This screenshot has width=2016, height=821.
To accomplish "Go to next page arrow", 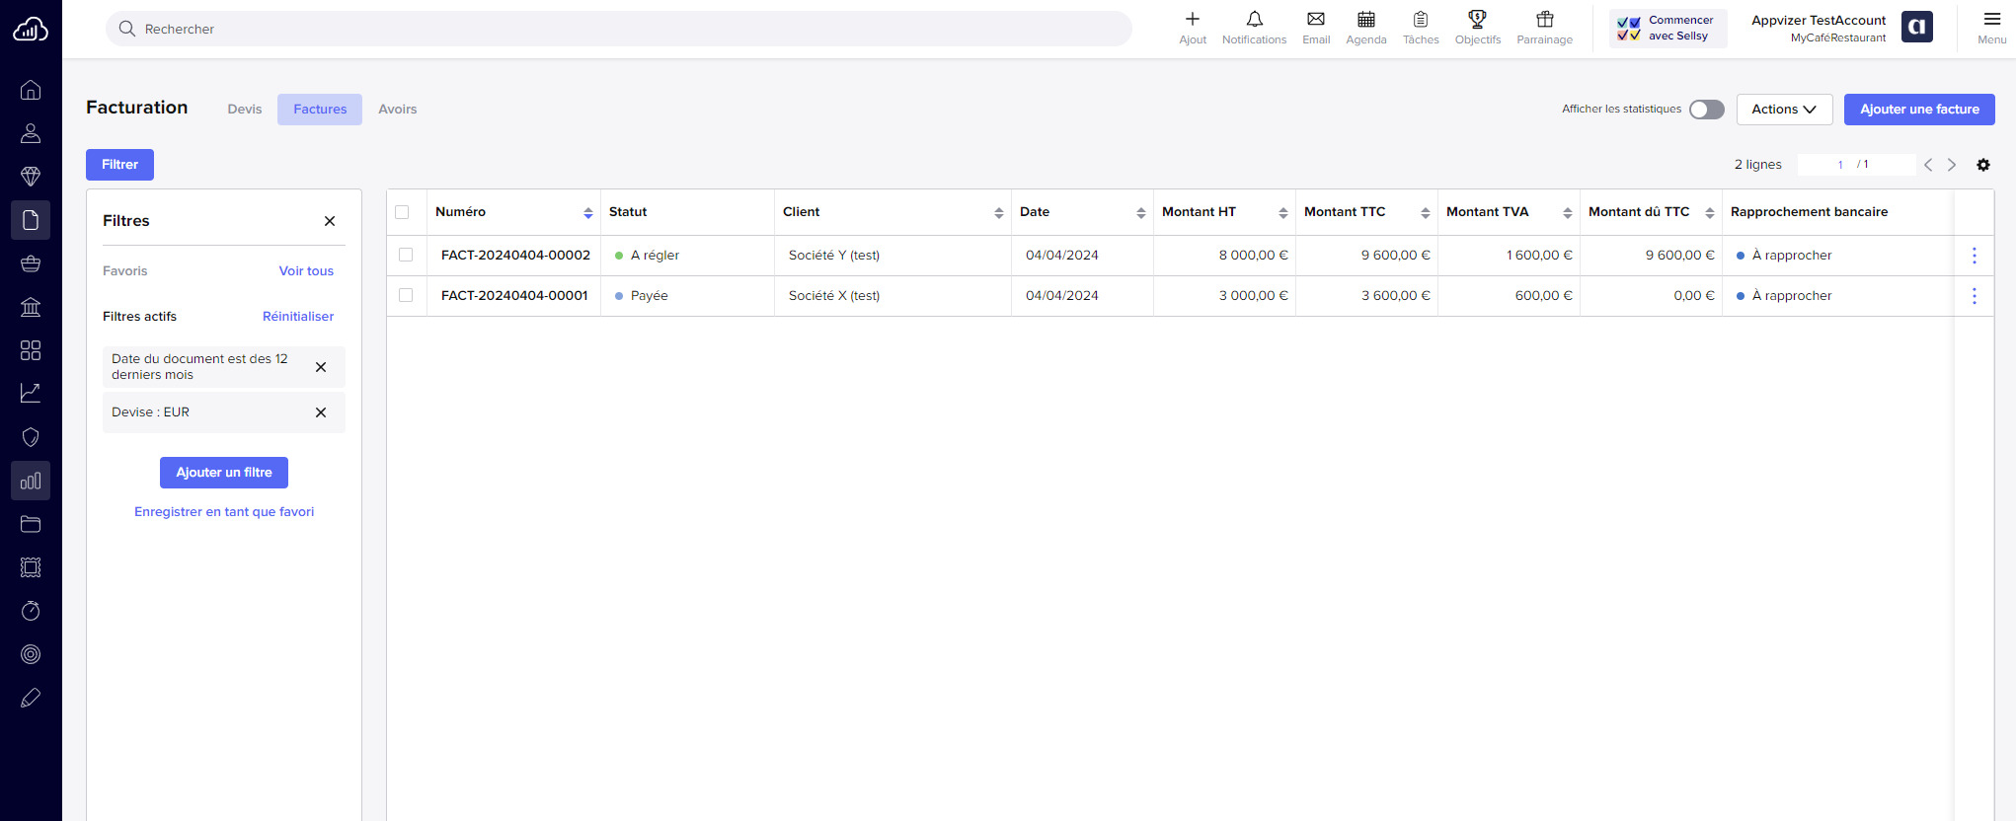I will click(1952, 165).
